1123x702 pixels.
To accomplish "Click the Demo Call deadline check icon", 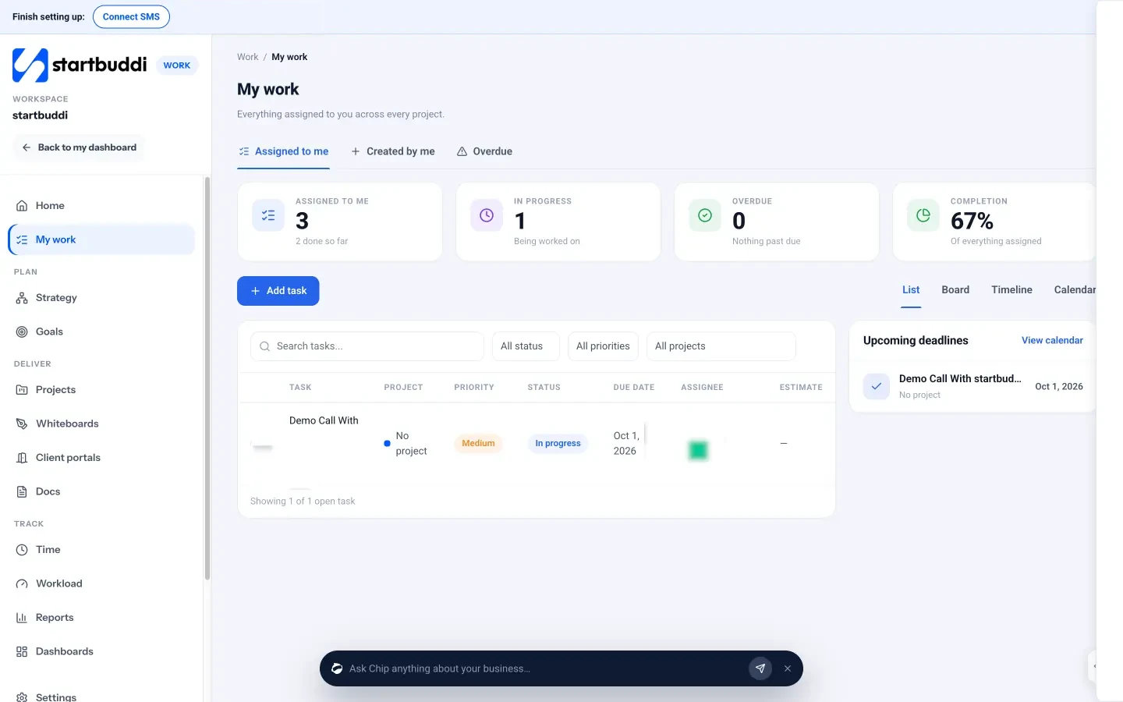I will tap(877, 386).
